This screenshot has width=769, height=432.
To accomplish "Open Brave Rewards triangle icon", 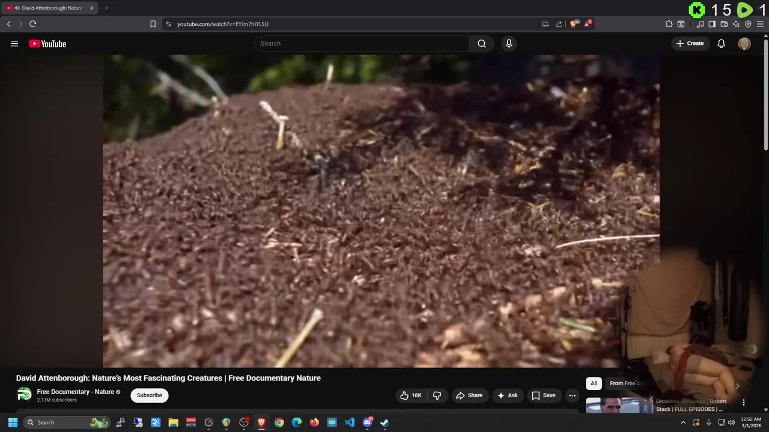I will [588, 23].
